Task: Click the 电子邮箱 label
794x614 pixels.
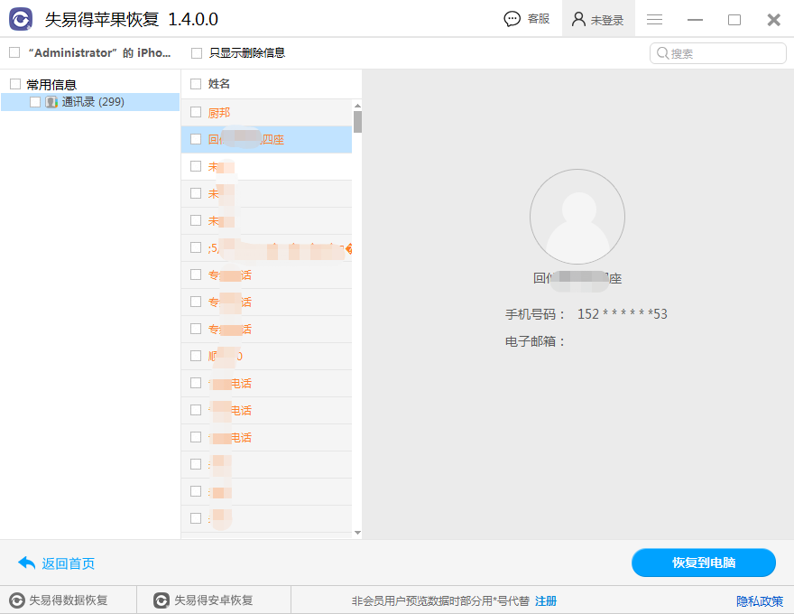Action: 534,341
